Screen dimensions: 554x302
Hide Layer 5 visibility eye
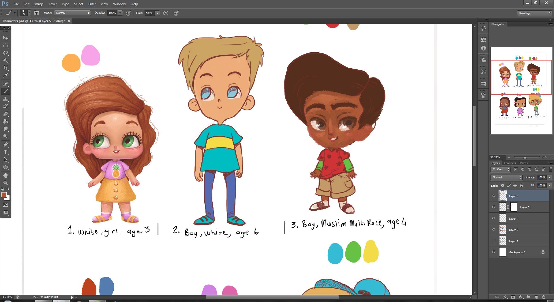coord(493,196)
